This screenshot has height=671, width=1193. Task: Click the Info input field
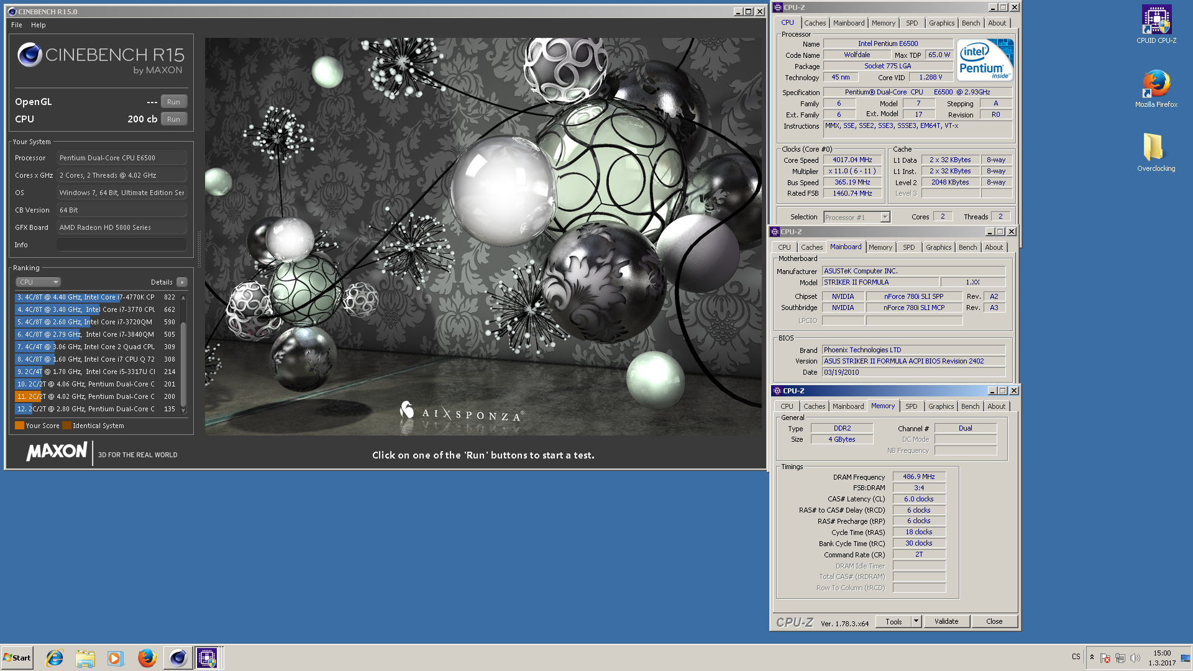[x=122, y=245]
